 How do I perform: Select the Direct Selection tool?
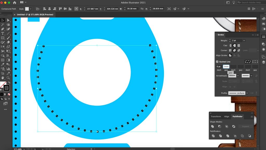(x=8, y=20)
